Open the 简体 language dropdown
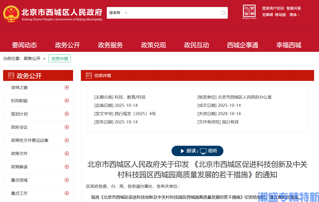The height and width of the screenshot is (202, 319). (x=294, y=15)
